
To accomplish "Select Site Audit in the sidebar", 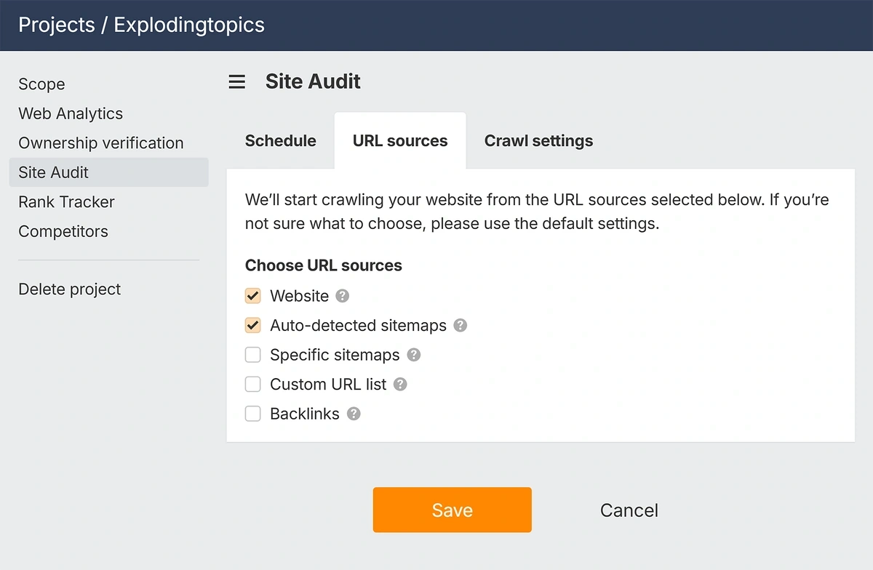I will tap(108, 172).
